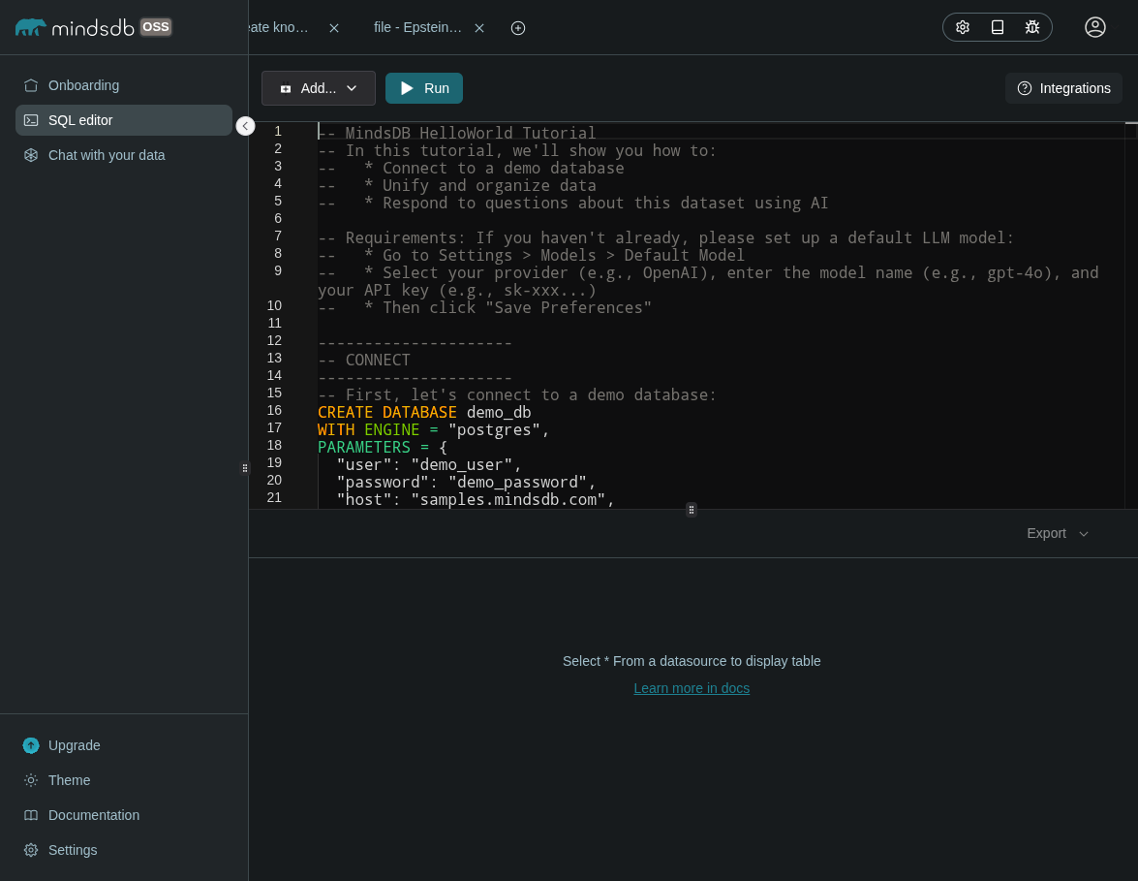Click the bug report icon

[1032, 27]
